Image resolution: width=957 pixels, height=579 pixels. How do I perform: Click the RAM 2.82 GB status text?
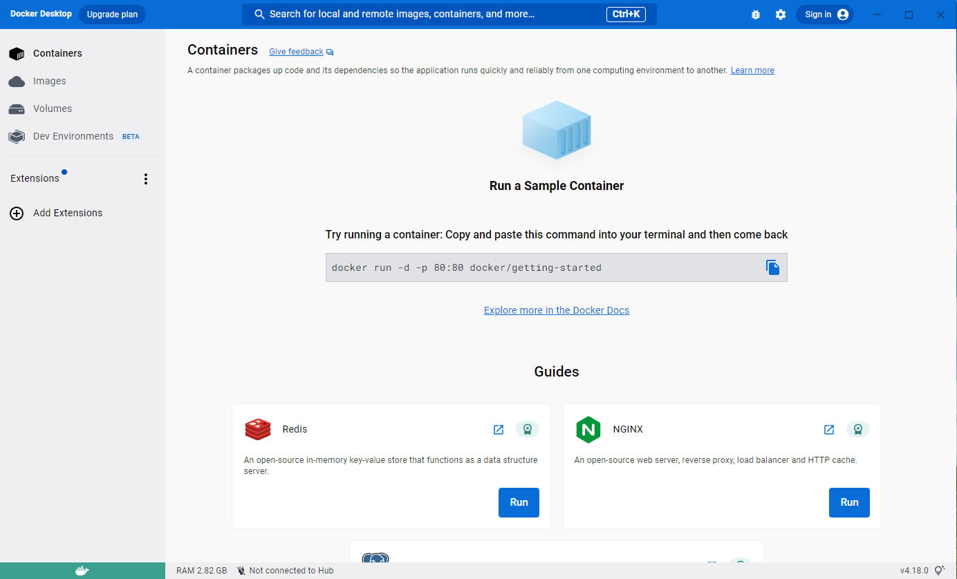click(201, 571)
